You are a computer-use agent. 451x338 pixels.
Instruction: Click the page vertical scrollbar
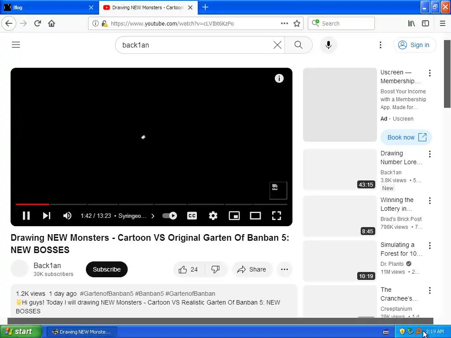pos(447,74)
